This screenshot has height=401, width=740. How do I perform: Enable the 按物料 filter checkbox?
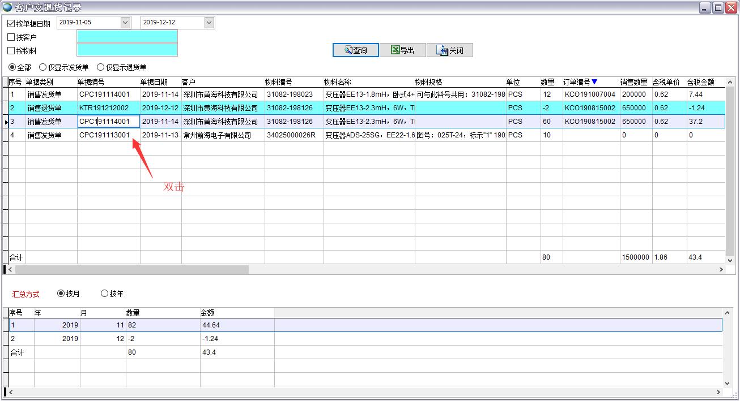pos(11,50)
